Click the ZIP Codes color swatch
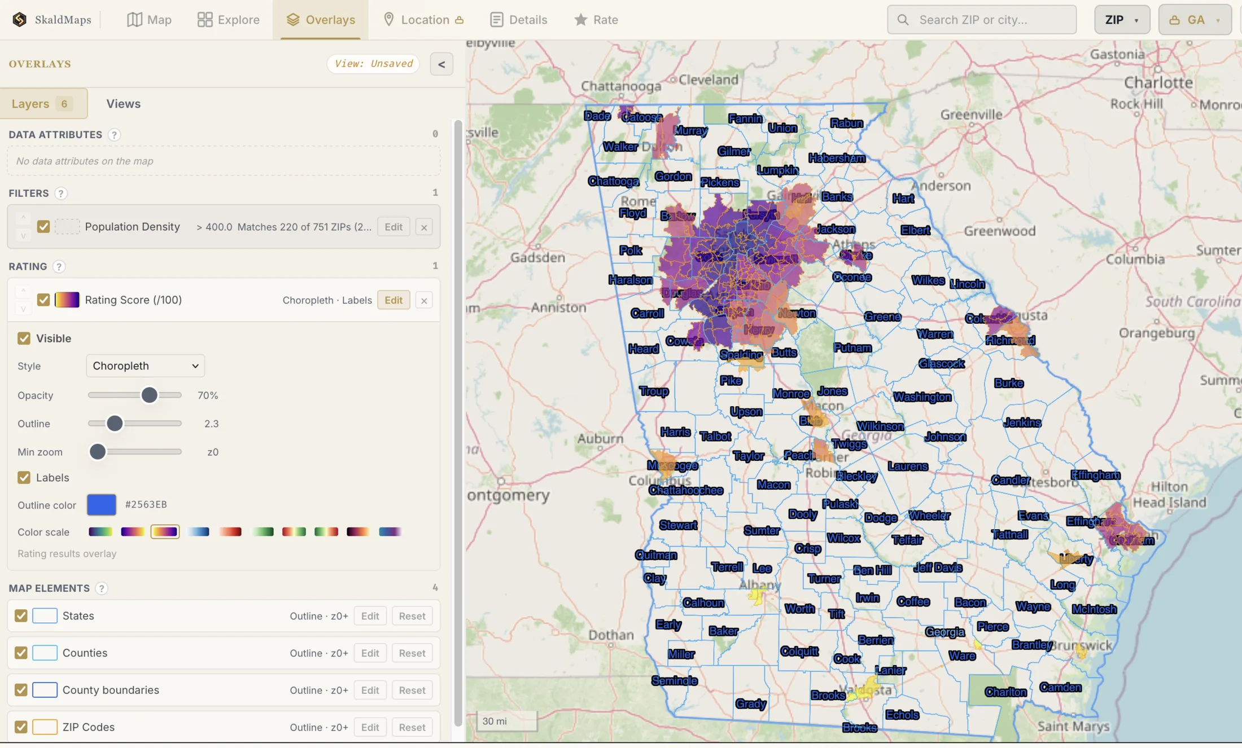 pyautogui.click(x=45, y=728)
